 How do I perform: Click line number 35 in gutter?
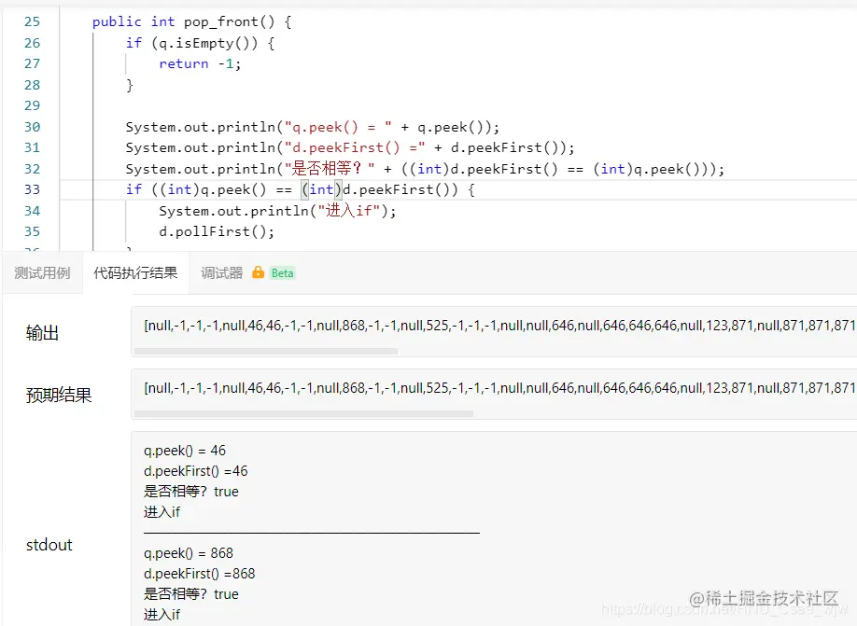pos(33,231)
